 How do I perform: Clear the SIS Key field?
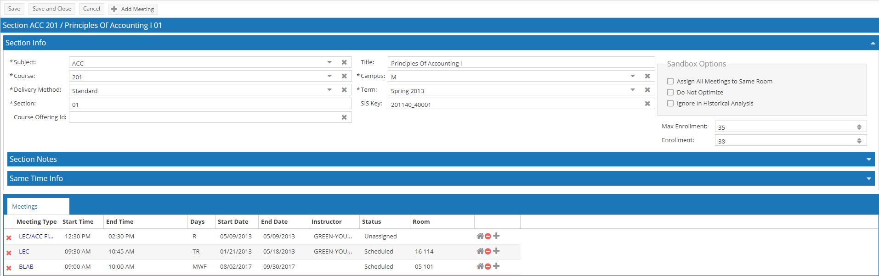(647, 104)
